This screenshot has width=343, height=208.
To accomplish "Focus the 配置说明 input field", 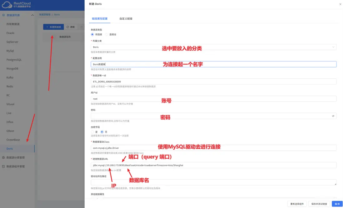I will coord(213,64).
